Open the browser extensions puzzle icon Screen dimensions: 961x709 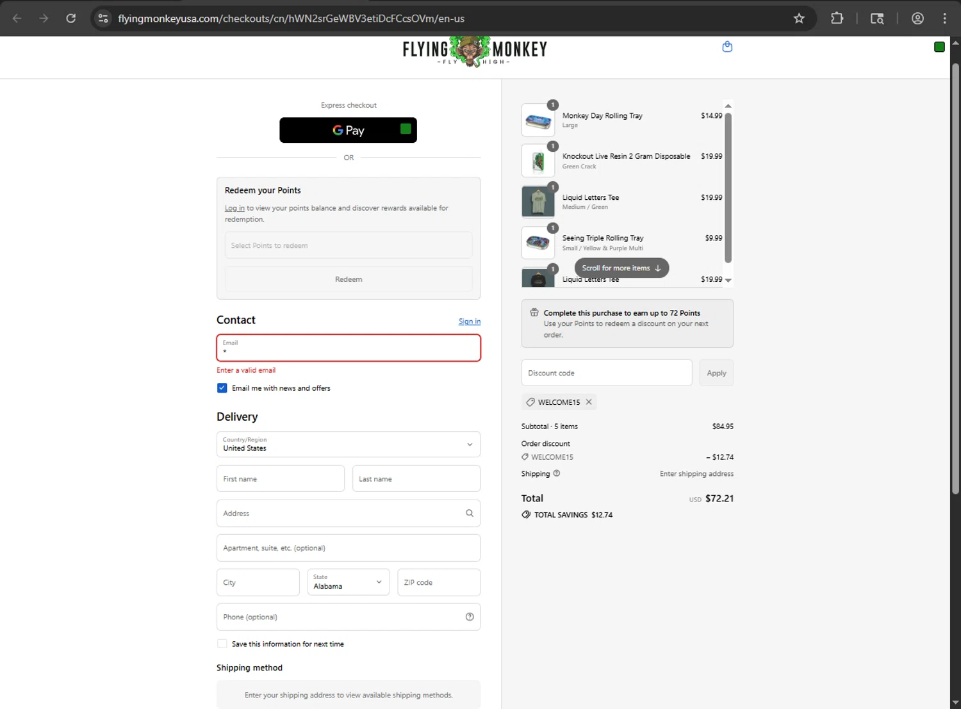837,19
